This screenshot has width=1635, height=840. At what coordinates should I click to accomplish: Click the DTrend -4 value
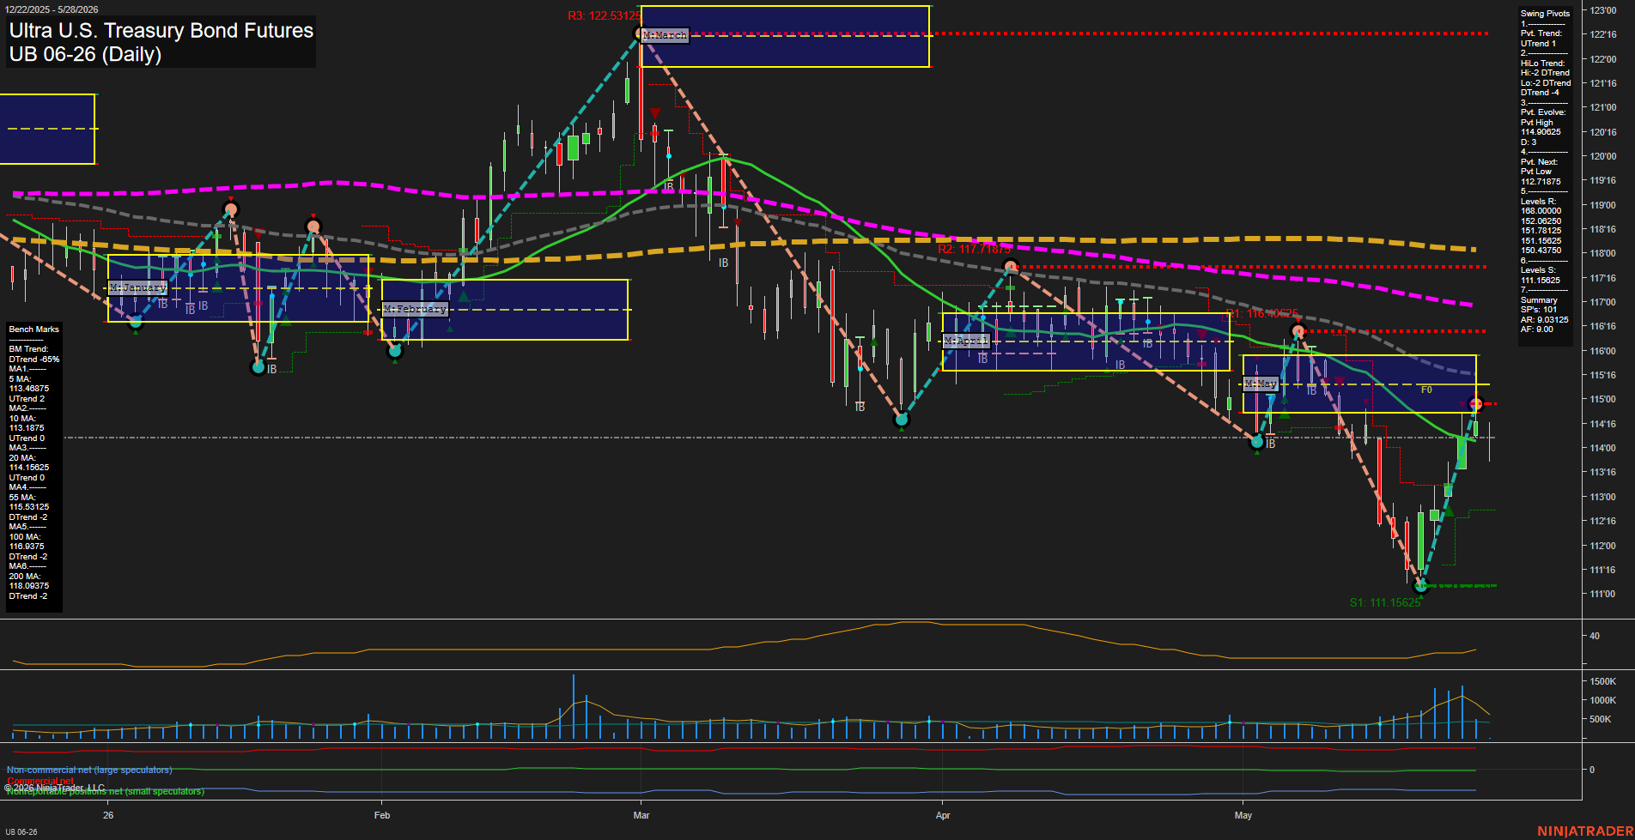(1540, 93)
